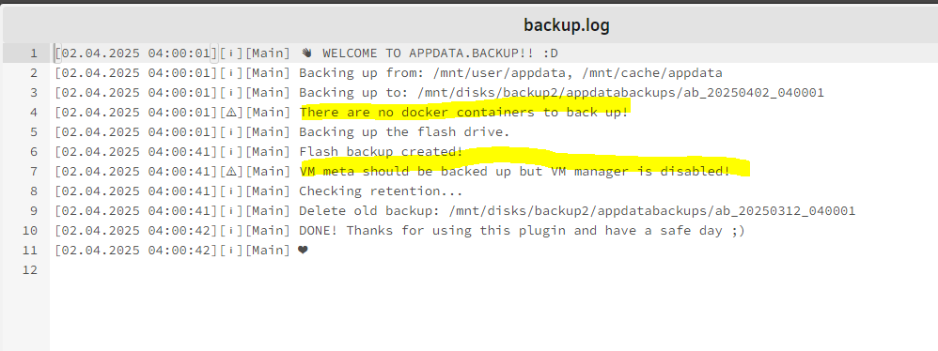Viewport: 938px width, 351px height.
Task: Click the backup.log file title
Action: (x=566, y=25)
